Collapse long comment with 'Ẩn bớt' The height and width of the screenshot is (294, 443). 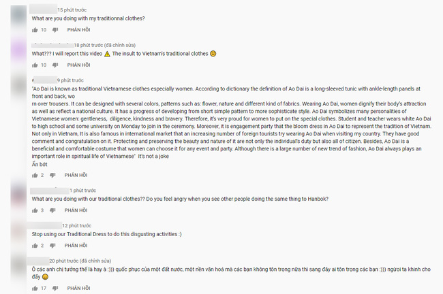[x=40, y=164]
